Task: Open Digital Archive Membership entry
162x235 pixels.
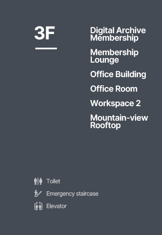Action: (x=118, y=34)
